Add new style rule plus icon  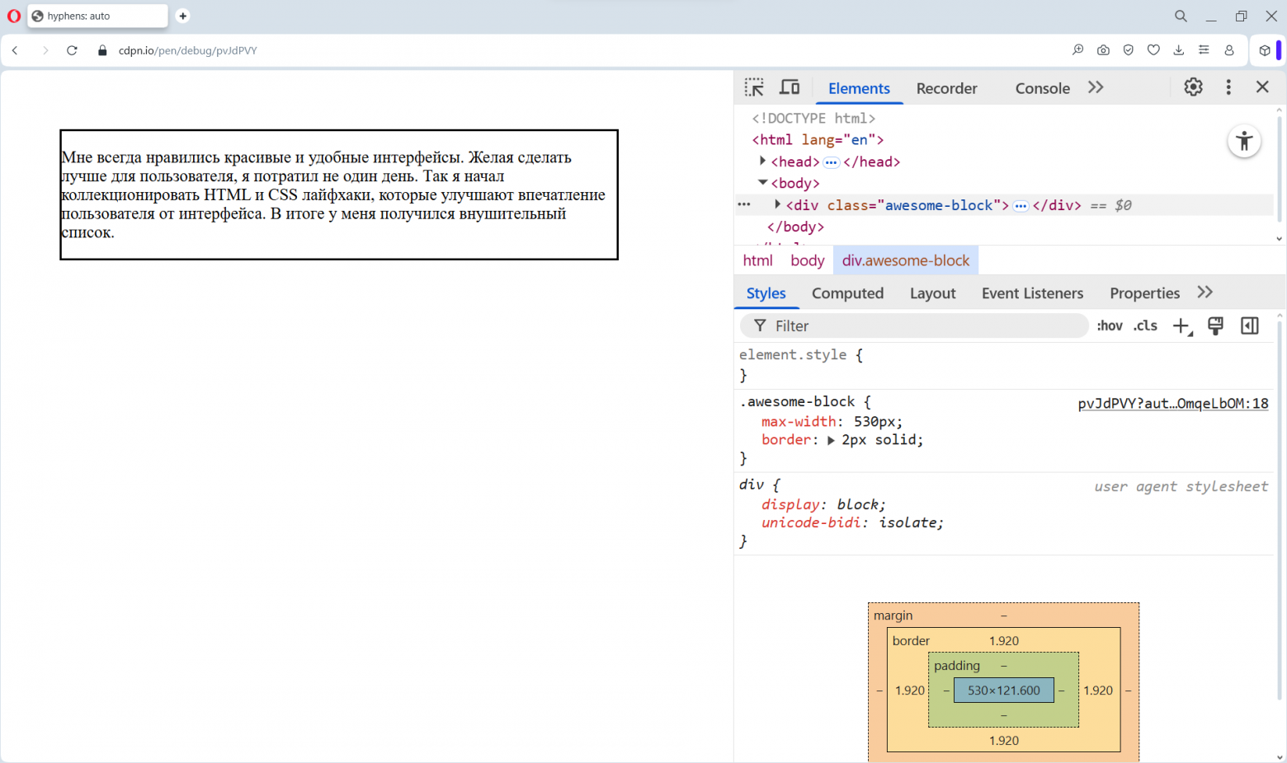click(1181, 326)
